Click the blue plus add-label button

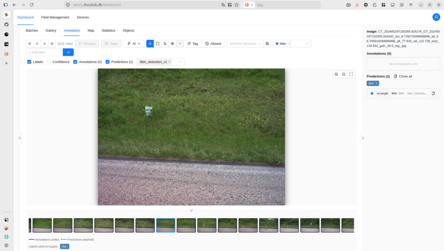point(68,52)
